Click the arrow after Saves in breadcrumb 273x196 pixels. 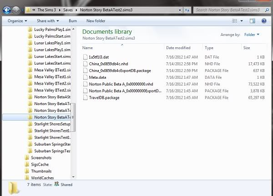click(76, 10)
